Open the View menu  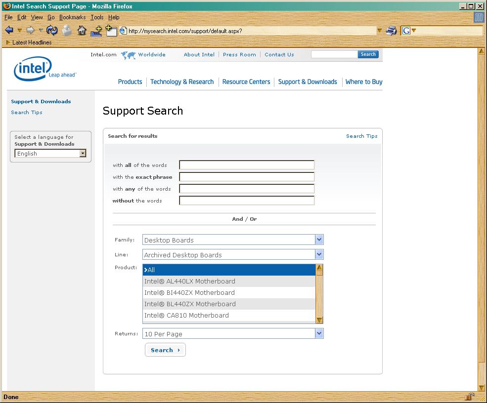tap(37, 17)
